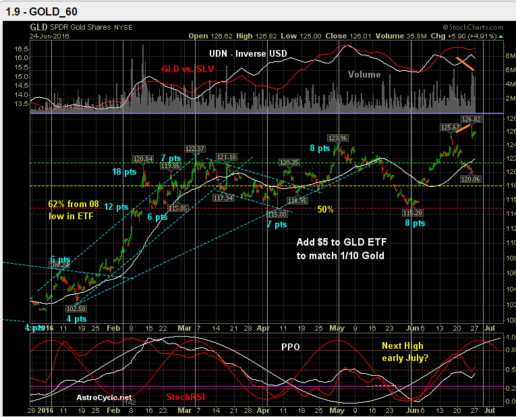Click the gray 'Volume' label

[x=364, y=75]
